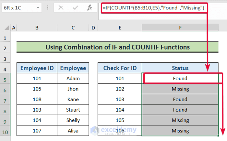227x141 pixels.
Task: Select column E header
Action: click(x=120, y=28)
